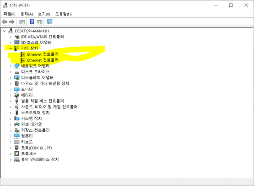The image size is (254, 186).
Task: Click the blue Help question-mark toolbar icon
Action: pyautogui.click(x=32, y=21)
